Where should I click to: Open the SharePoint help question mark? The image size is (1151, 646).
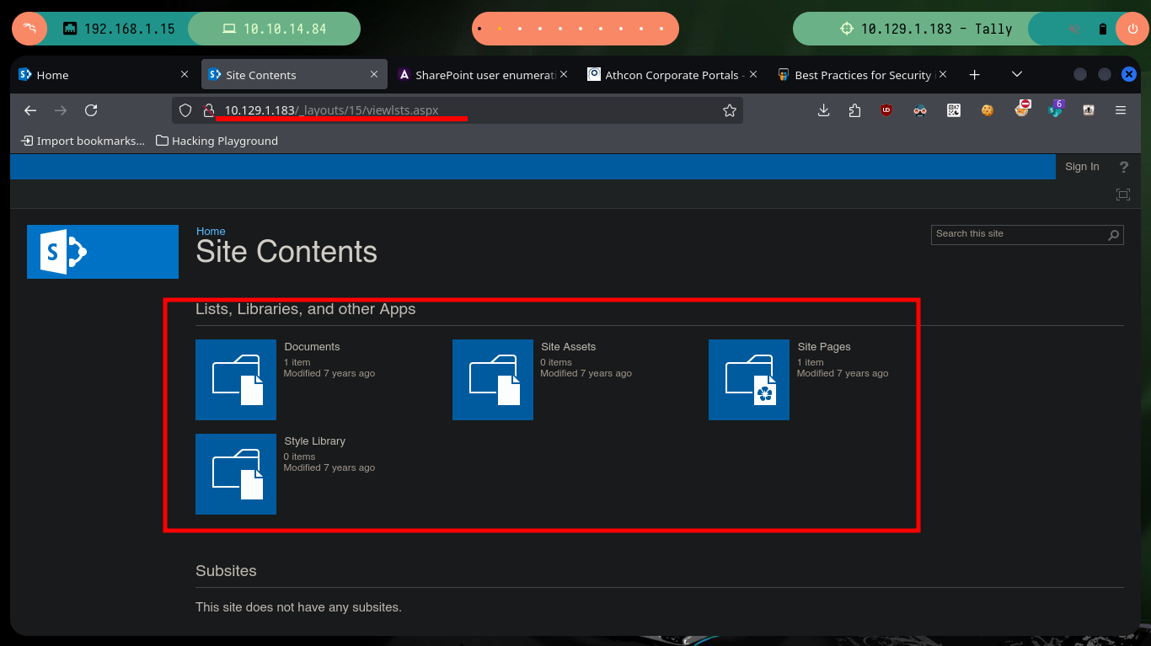[x=1123, y=167]
